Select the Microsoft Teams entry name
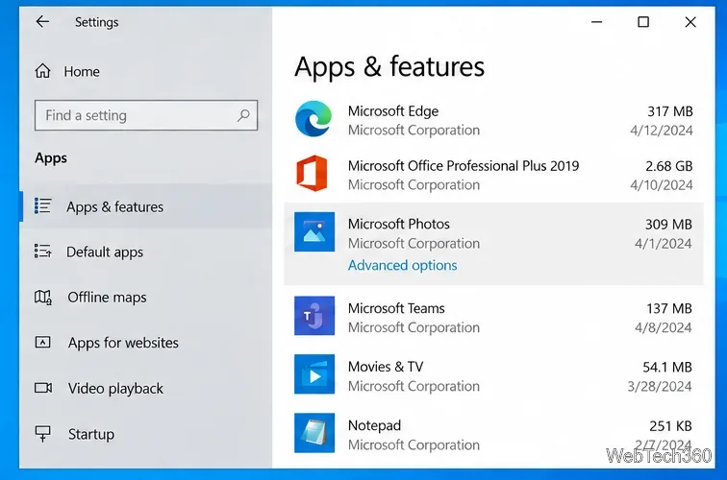The image size is (727, 480). tap(396, 308)
